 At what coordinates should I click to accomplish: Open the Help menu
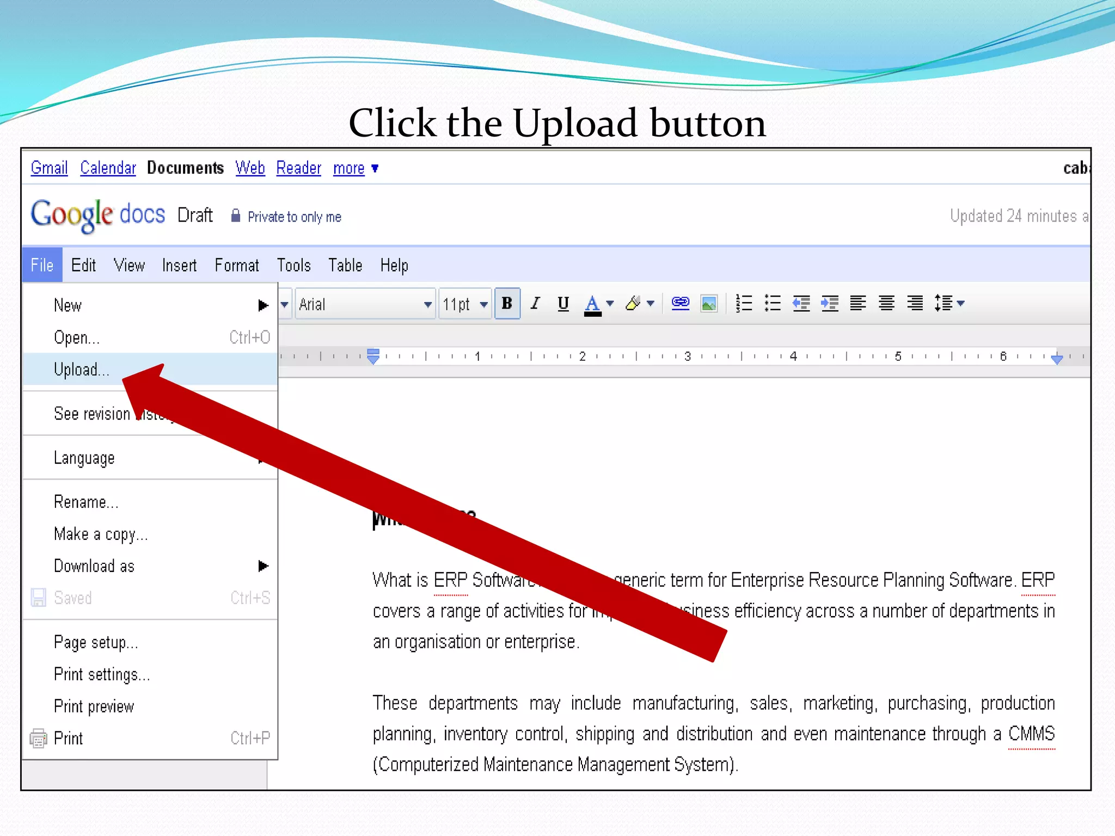coord(394,265)
